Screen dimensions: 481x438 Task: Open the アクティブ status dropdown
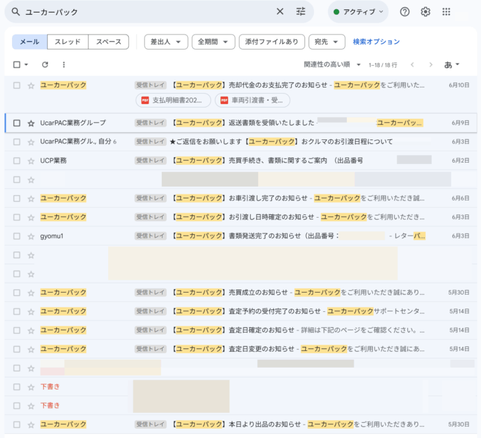click(x=358, y=12)
